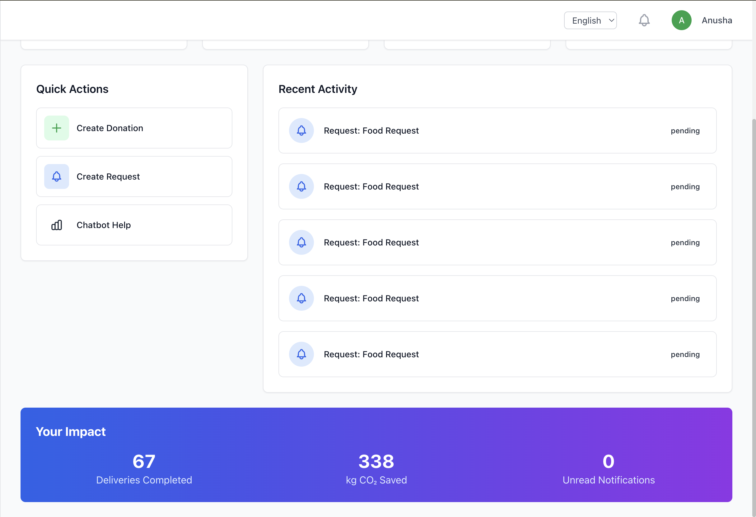
Task: Click the bar chart Chatbot Help icon
Action: [57, 225]
